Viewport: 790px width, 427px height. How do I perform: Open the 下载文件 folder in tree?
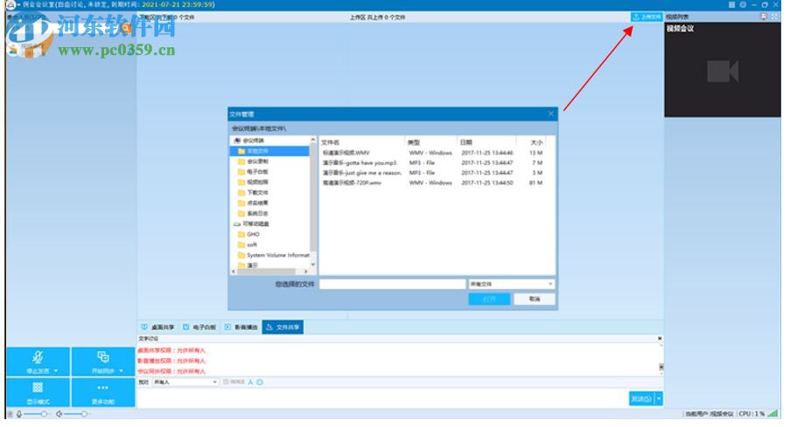(253, 193)
